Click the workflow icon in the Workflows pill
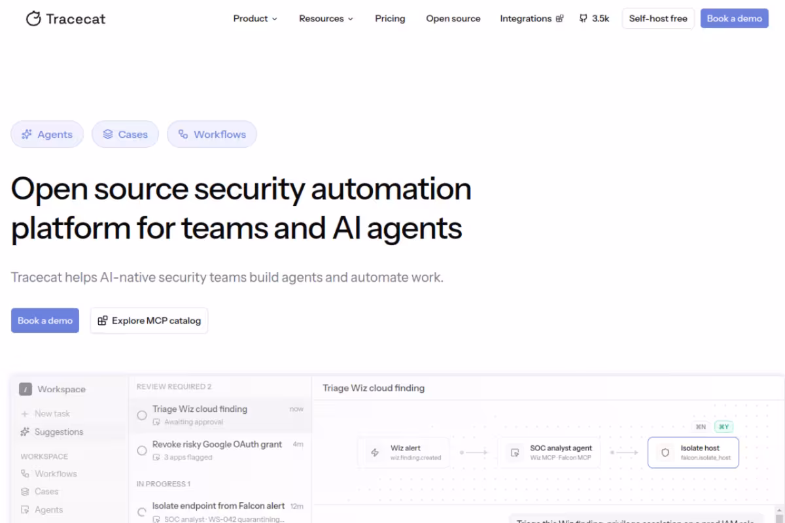Image resolution: width=785 pixels, height=523 pixels. tap(183, 134)
